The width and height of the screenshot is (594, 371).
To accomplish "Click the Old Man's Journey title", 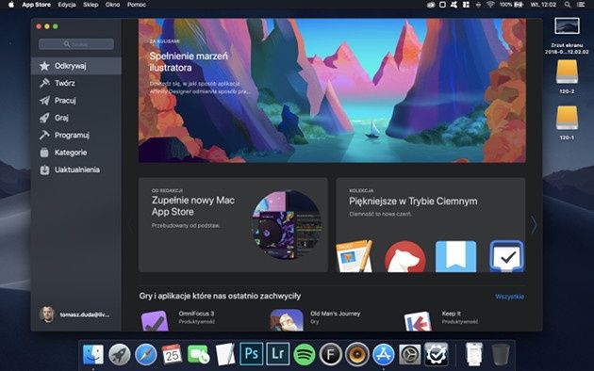I will tap(336, 314).
